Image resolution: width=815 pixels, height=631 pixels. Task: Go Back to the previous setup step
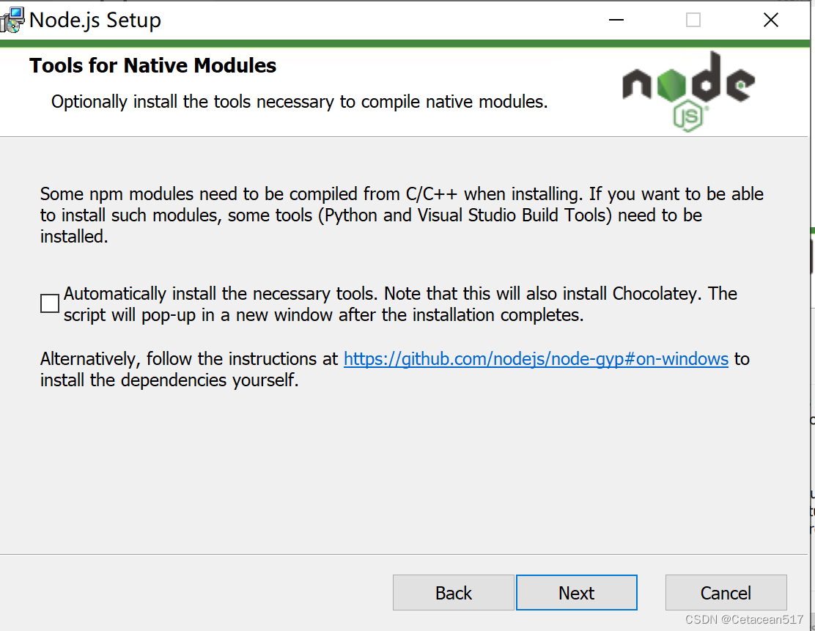453,592
